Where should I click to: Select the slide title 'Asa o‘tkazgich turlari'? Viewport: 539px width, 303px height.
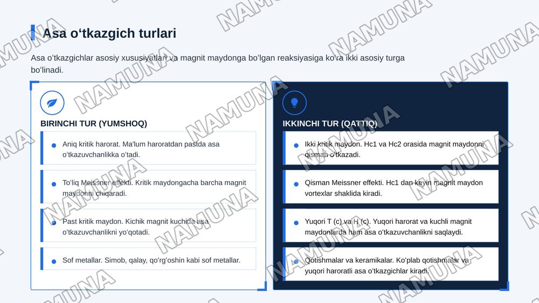coord(109,33)
